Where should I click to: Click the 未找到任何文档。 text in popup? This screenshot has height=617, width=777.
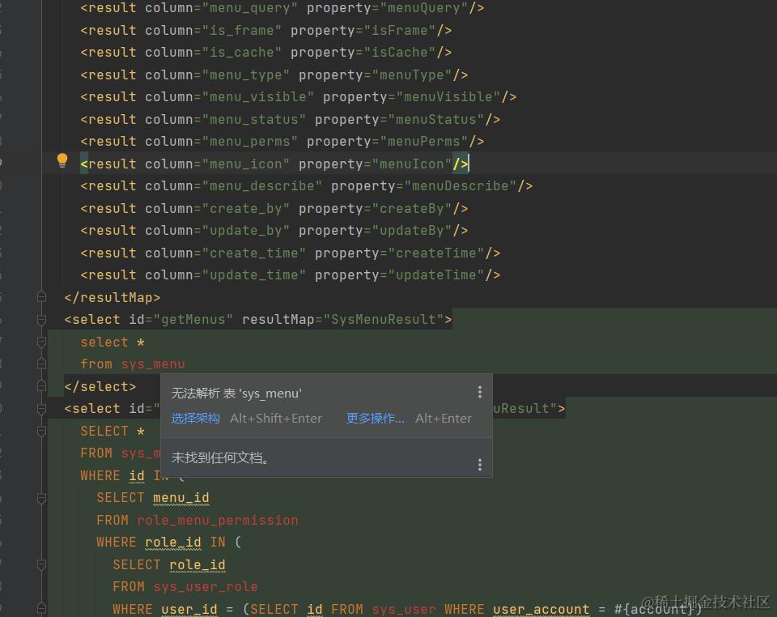pos(220,457)
